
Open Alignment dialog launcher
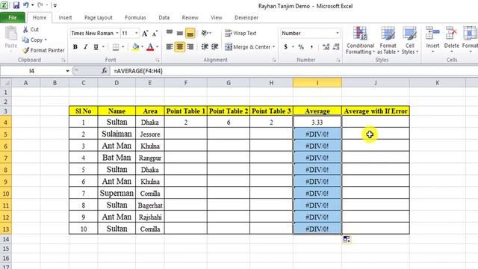274,61
